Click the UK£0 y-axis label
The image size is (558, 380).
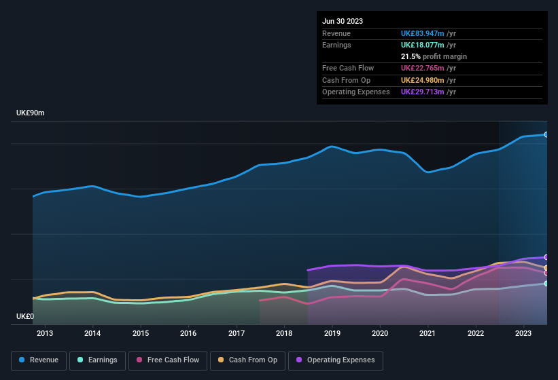25,316
